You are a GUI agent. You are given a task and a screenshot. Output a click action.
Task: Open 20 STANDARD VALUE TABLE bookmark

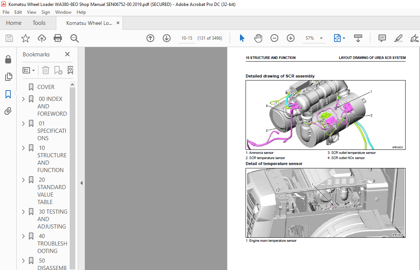[x=52, y=191]
